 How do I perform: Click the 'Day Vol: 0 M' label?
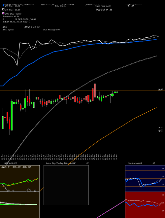tap(104, 10)
